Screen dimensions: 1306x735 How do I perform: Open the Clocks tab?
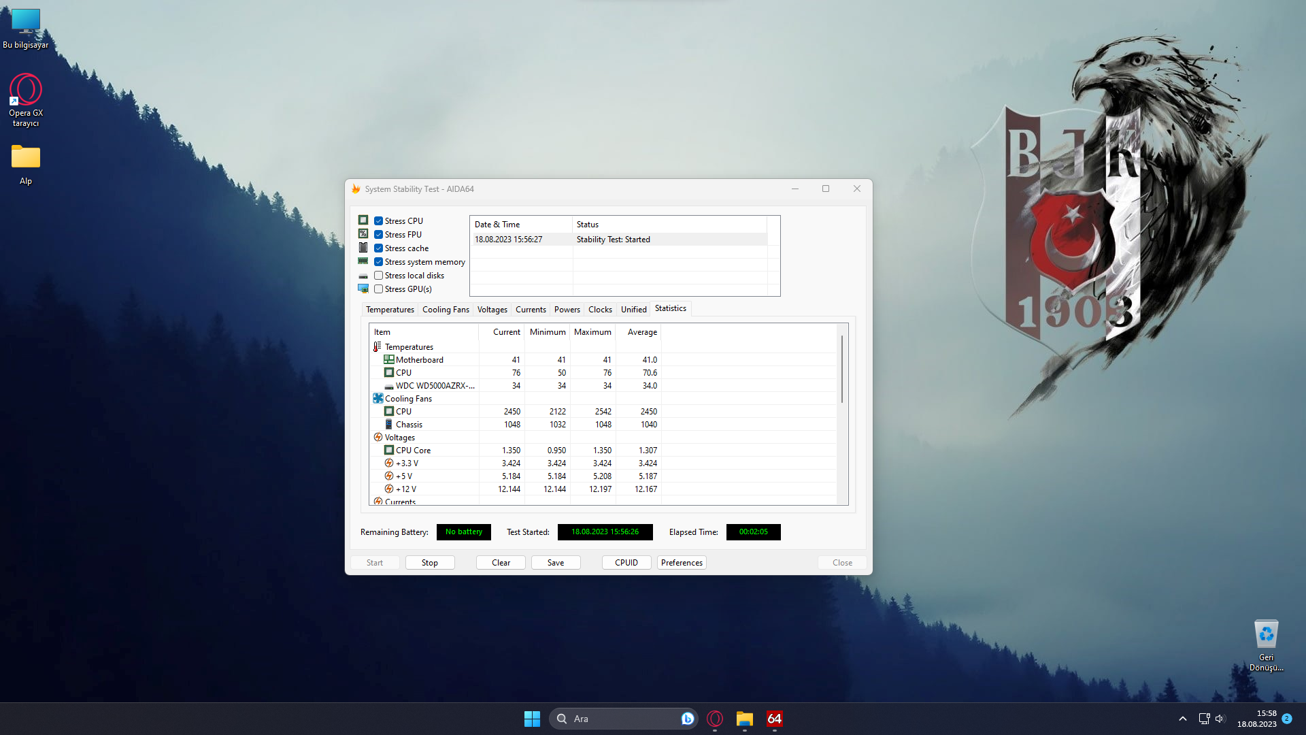pyautogui.click(x=600, y=310)
